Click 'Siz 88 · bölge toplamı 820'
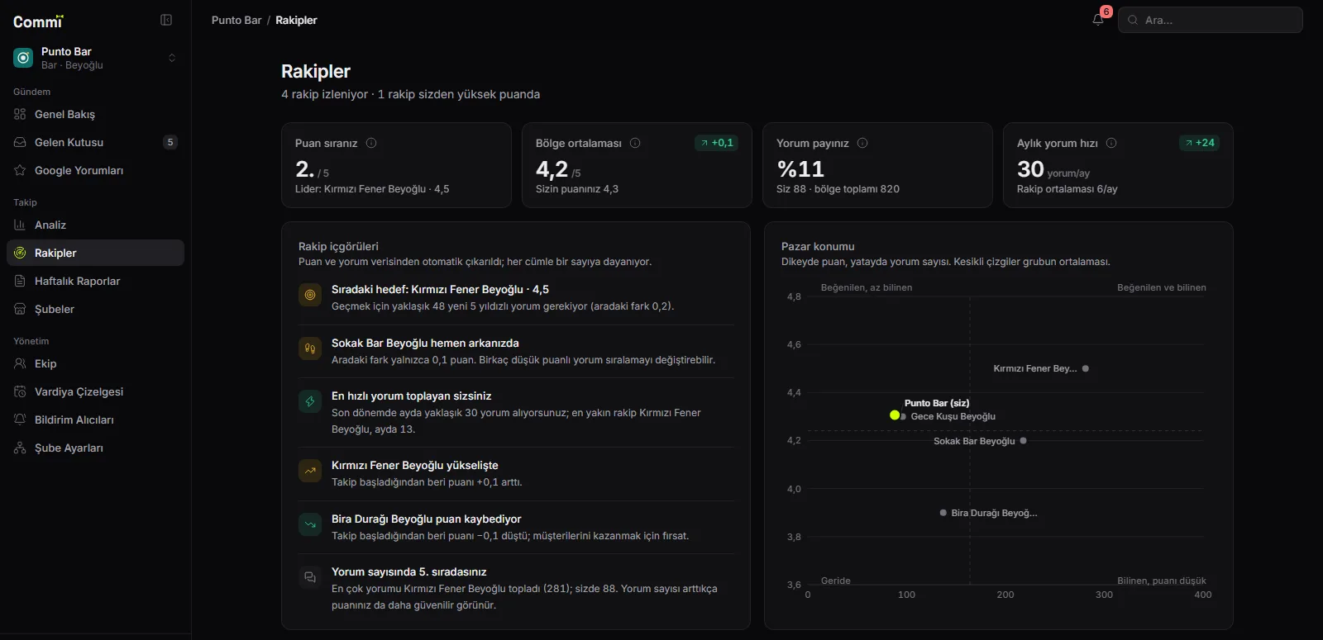Image resolution: width=1323 pixels, height=640 pixels. click(838, 189)
